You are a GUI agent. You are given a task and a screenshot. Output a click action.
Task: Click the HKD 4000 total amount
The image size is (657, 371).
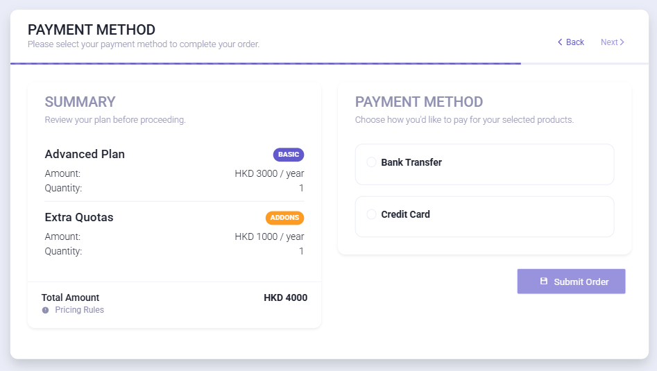pyautogui.click(x=285, y=297)
